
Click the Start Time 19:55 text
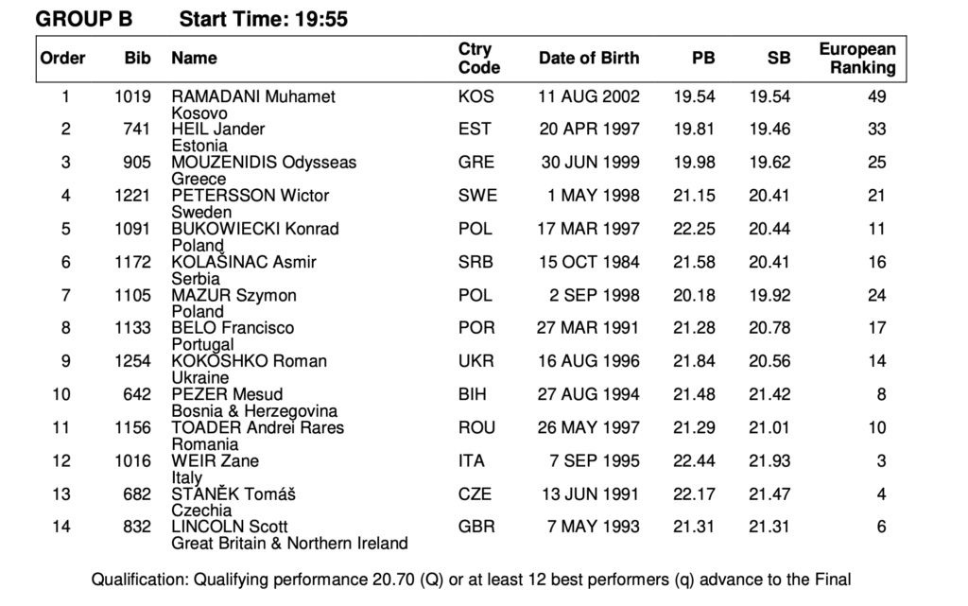point(263,19)
